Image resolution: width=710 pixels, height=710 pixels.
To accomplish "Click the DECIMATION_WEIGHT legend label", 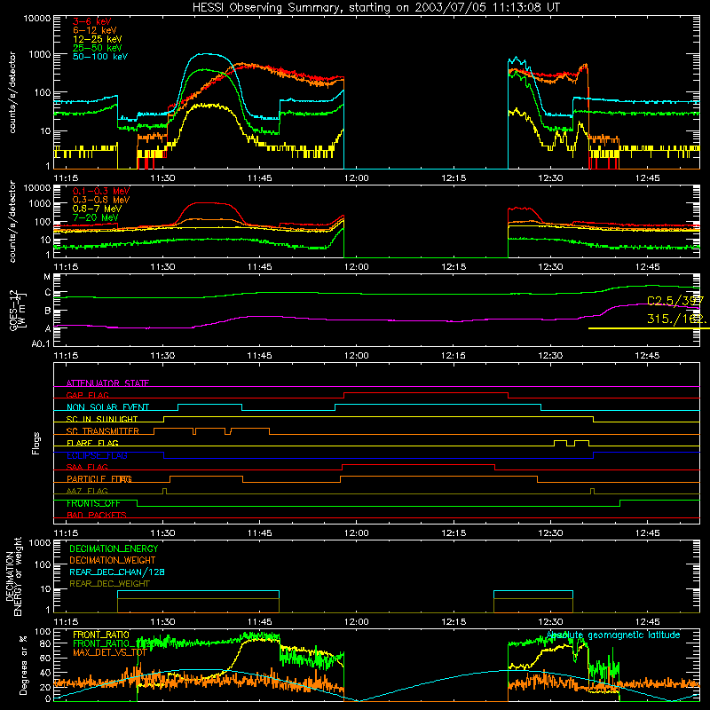I will click(113, 560).
